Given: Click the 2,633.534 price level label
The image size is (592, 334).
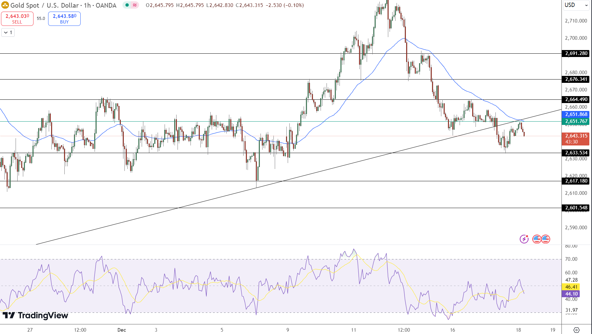Looking at the screenshot, I should (576, 153).
